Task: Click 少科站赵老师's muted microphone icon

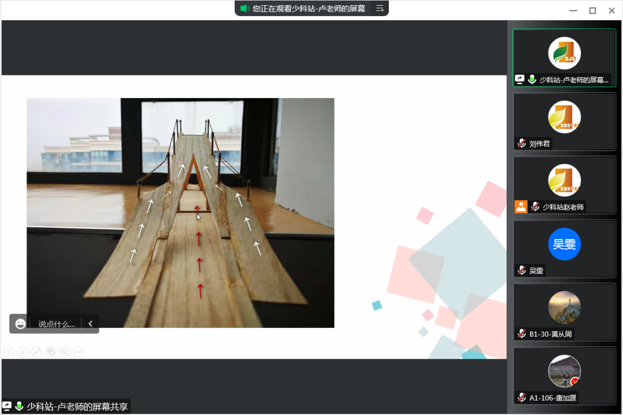Action: [535, 207]
